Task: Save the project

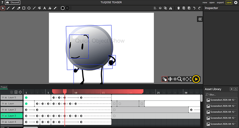Action: pyautogui.click(x=229, y=2)
